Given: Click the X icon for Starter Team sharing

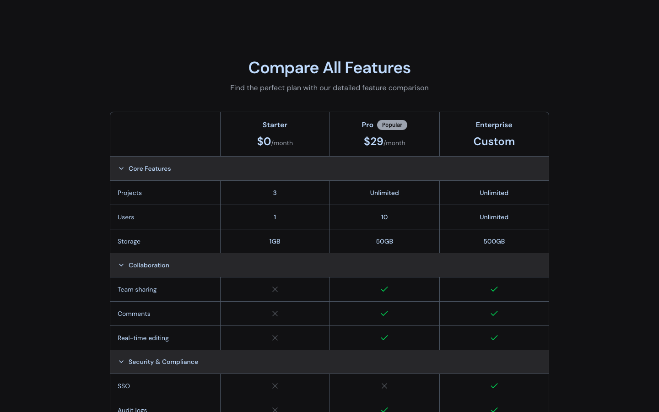Looking at the screenshot, I should pos(275,289).
